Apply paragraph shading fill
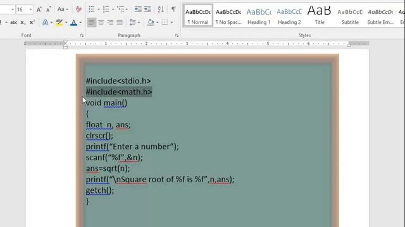The height and width of the screenshot is (227, 405). 151,23
